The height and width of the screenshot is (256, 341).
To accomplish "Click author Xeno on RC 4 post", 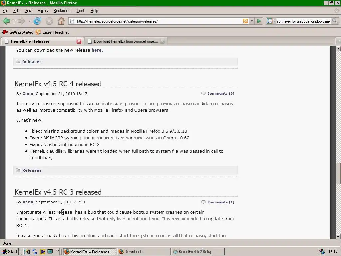I will click(x=28, y=94).
